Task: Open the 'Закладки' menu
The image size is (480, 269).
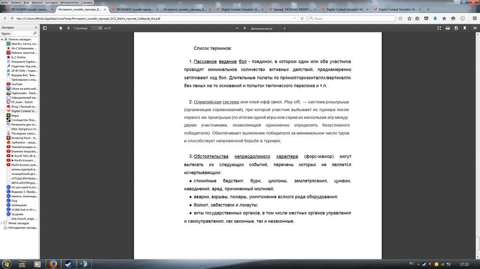Action: coord(51,2)
